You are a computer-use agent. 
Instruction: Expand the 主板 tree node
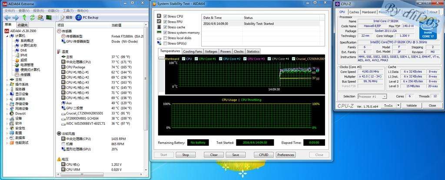(7, 80)
